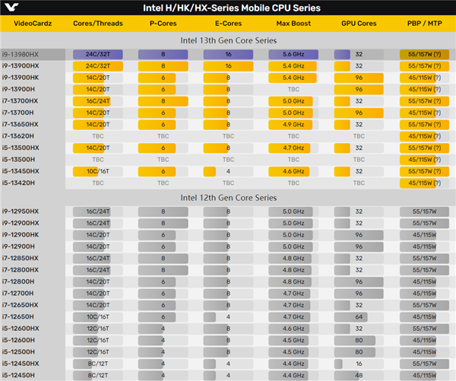The image size is (456, 381).
Task: Select the i5-12600HX row label
Action: point(21,329)
